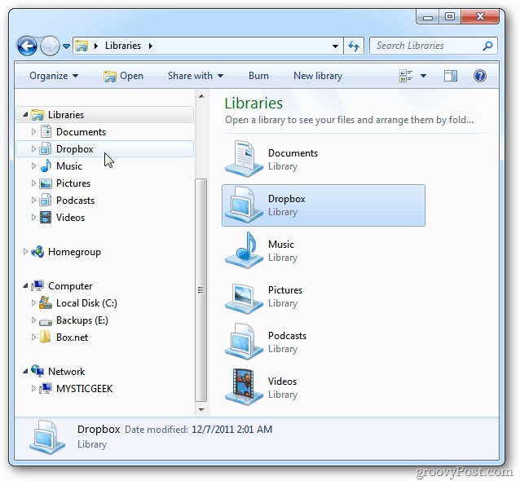Collapse the Computer tree node

pos(25,285)
